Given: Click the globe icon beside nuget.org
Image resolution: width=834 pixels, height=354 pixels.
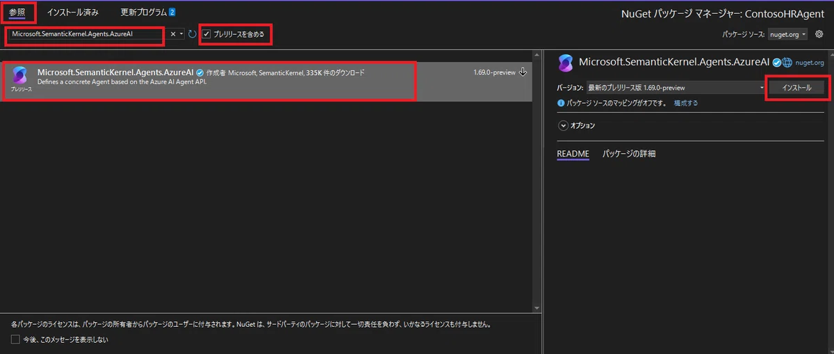Looking at the screenshot, I should click(787, 63).
